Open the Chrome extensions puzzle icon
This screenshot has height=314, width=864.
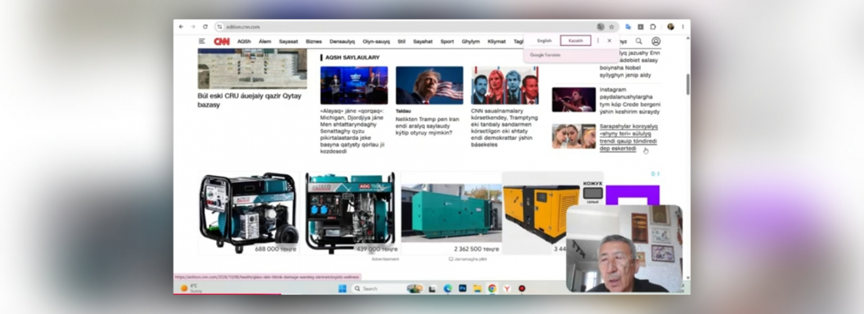653,27
